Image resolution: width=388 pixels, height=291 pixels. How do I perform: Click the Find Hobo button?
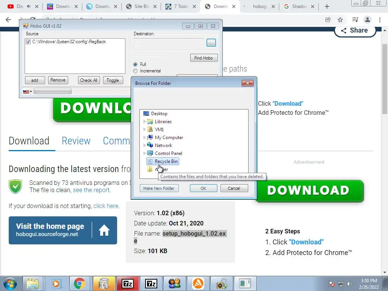[203, 58]
